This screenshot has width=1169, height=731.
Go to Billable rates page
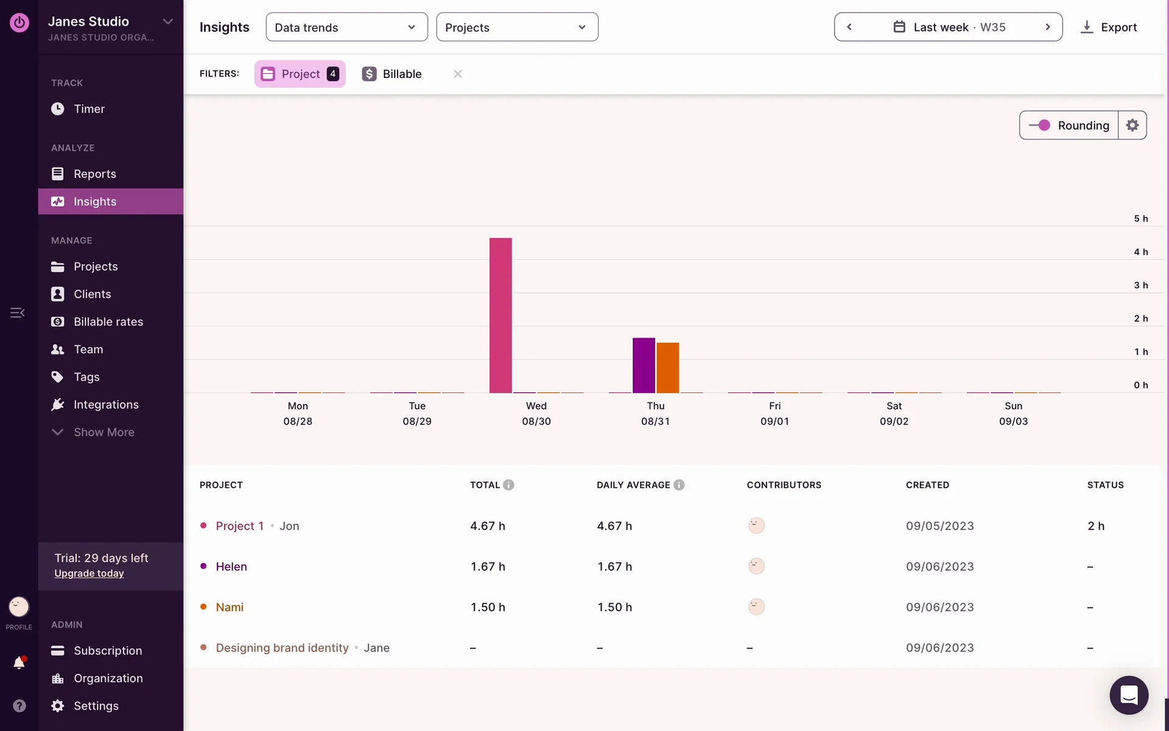(108, 322)
